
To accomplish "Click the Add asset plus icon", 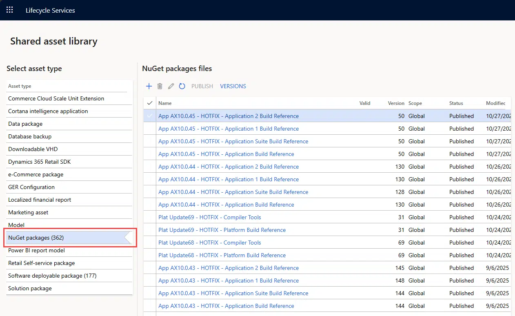I will click(x=149, y=86).
